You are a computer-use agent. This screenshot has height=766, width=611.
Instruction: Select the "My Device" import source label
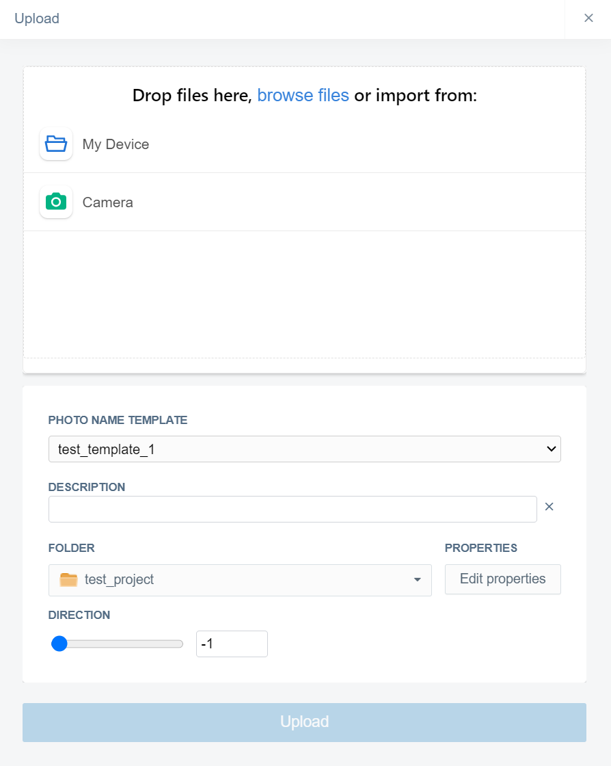click(116, 144)
